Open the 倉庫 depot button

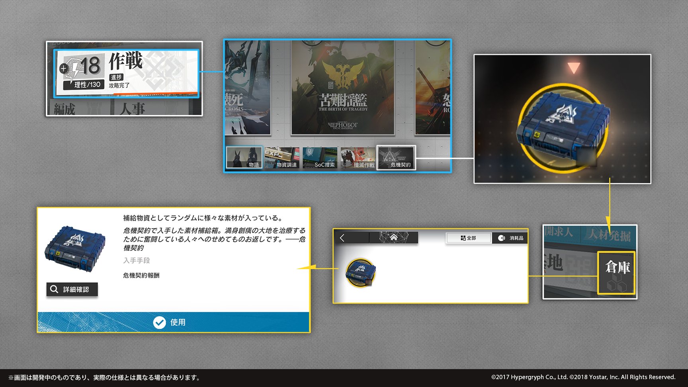tap(616, 273)
